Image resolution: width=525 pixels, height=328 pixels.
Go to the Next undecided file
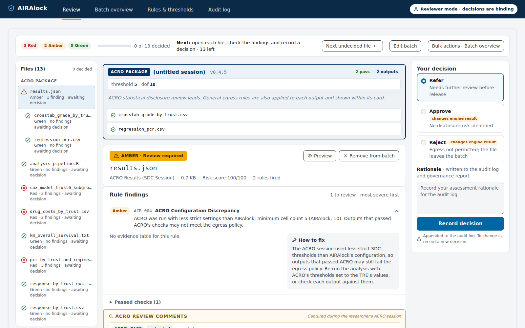coord(352,46)
